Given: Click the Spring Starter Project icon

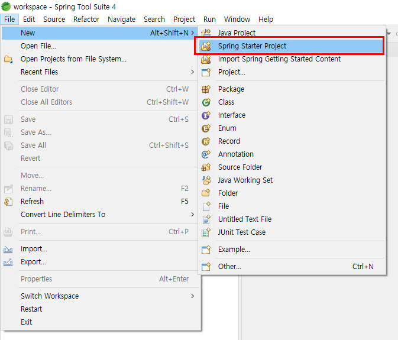Looking at the screenshot, I should point(206,46).
